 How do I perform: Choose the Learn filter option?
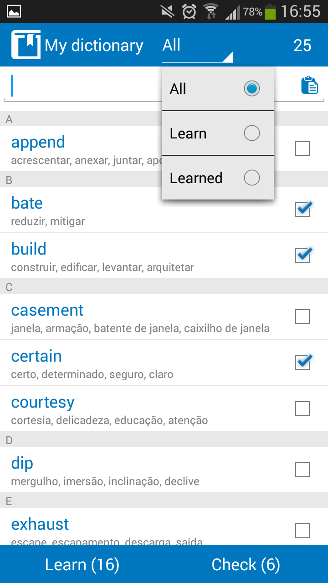[x=251, y=133]
